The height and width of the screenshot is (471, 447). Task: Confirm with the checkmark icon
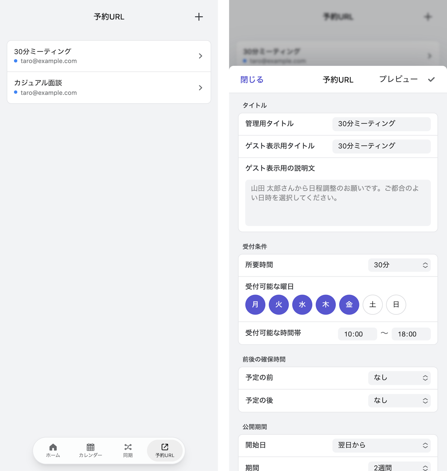click(431, 79)
